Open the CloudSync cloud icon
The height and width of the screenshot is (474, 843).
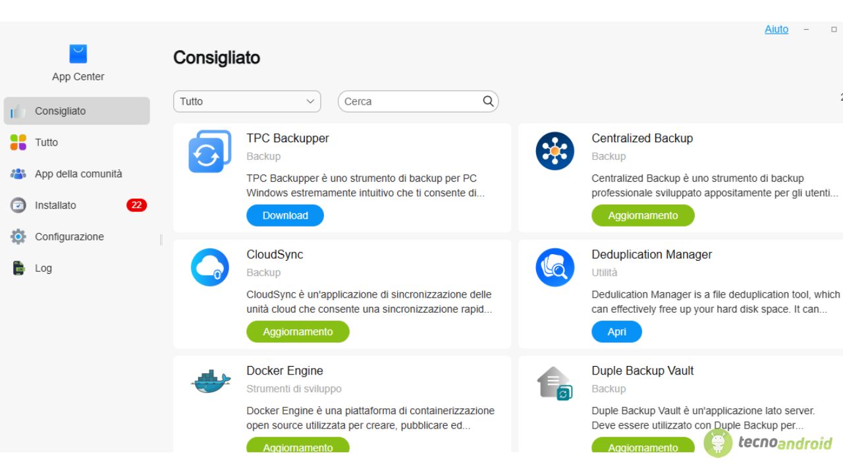pyautogui.click(x=209, y=267)
